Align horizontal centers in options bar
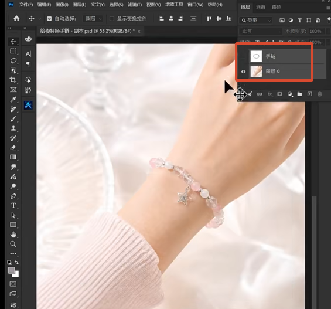 pyautogui.click(x=171, y=19)
